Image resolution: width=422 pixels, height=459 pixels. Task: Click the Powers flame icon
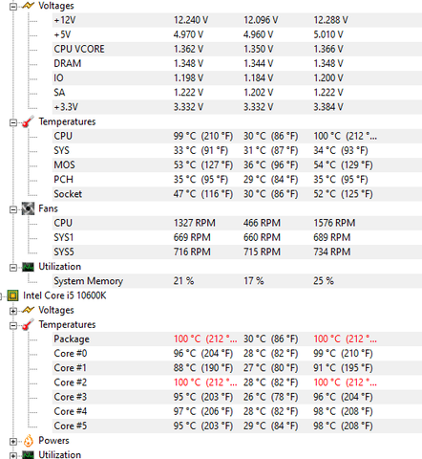[x=28, y=441]
